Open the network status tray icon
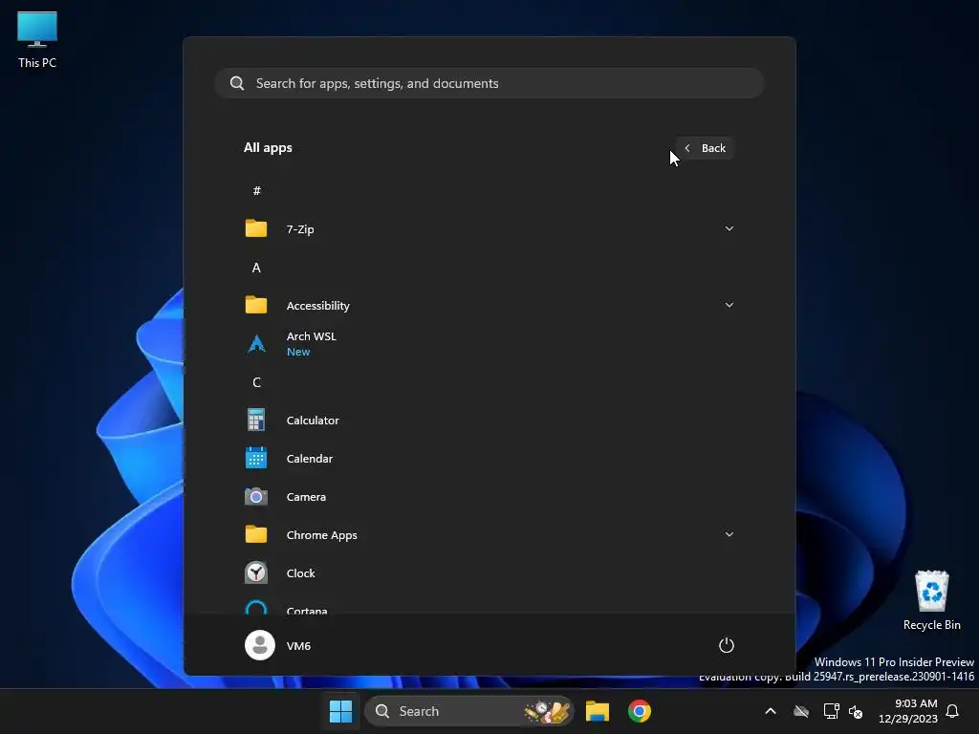Screen dimensions: 979x734 831,711
